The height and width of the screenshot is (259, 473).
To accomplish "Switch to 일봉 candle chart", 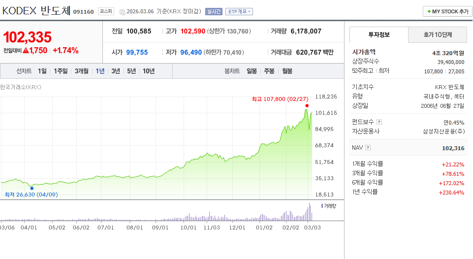I will [252, 71].
